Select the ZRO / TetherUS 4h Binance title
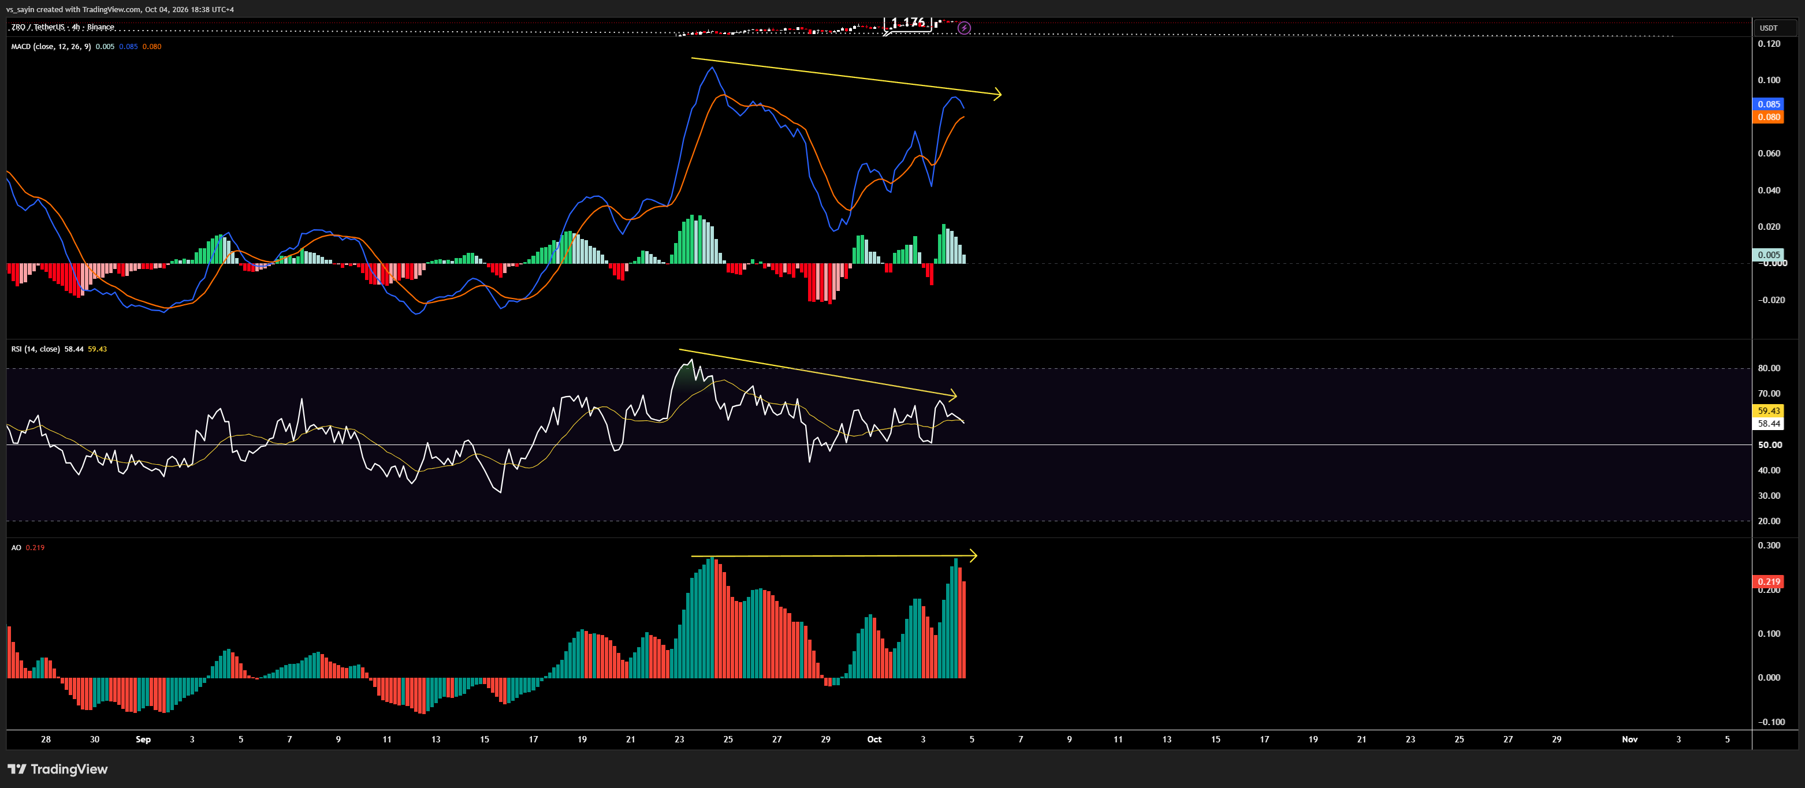1805x788 pixels. click(62, 27)
